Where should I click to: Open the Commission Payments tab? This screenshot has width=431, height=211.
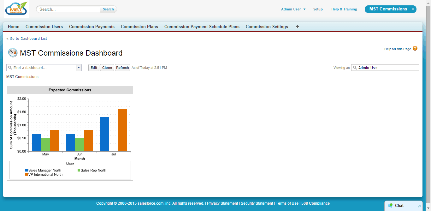[92, 27]
